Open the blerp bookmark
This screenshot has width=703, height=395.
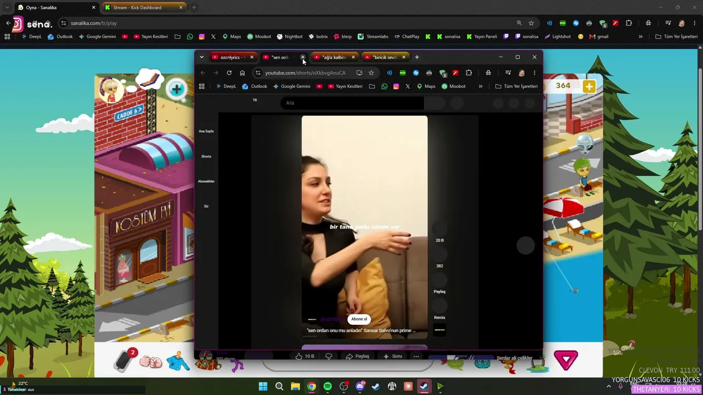(343, 37)
